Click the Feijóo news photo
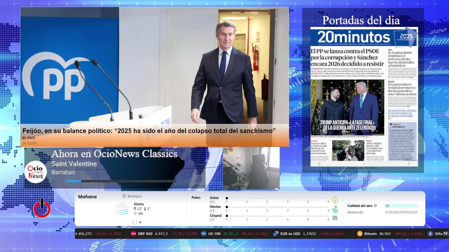The width and height of the screenshot is (449, 252). coord(155,66)
